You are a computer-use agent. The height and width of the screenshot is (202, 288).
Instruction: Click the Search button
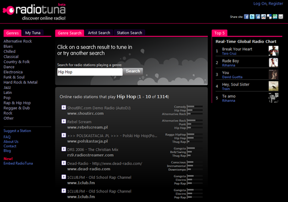[x=133, y=71]
